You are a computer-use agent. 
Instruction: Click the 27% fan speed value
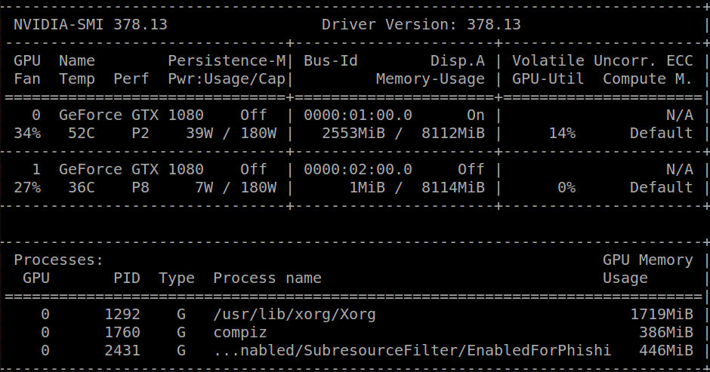[x=27, y=187]
